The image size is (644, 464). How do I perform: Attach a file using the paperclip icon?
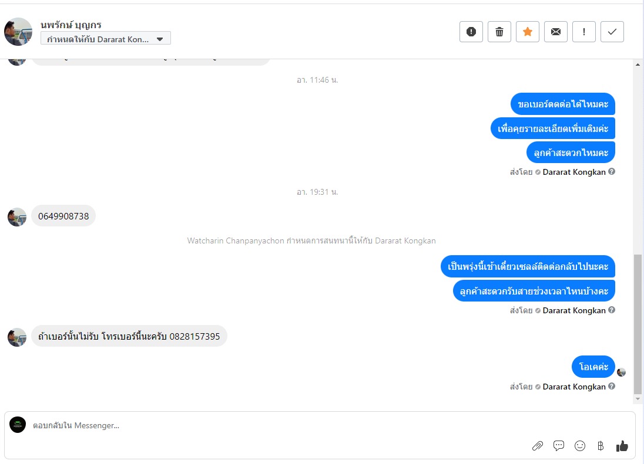[538, 446]
